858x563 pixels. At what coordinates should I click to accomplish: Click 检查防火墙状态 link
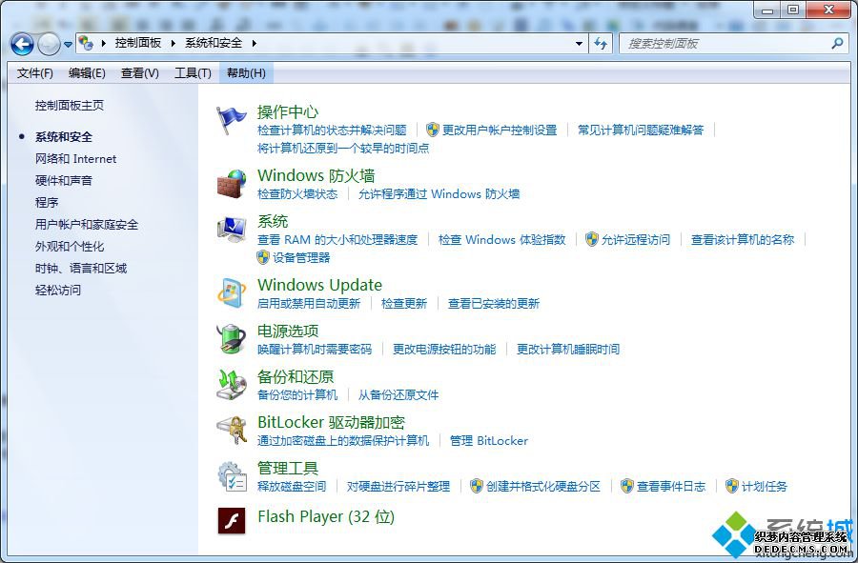click(x=297, y=194)
